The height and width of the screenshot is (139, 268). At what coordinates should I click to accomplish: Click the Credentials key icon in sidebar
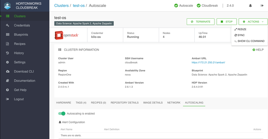[x=8, y=25]
